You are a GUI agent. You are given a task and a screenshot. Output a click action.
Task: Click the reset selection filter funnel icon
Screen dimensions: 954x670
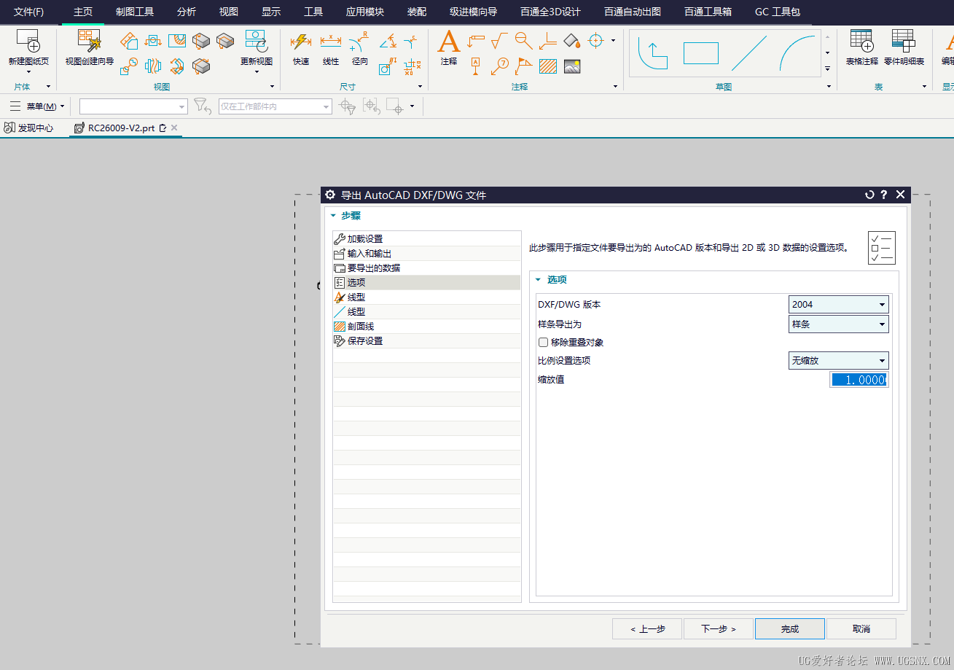click(x=203, y=106)
